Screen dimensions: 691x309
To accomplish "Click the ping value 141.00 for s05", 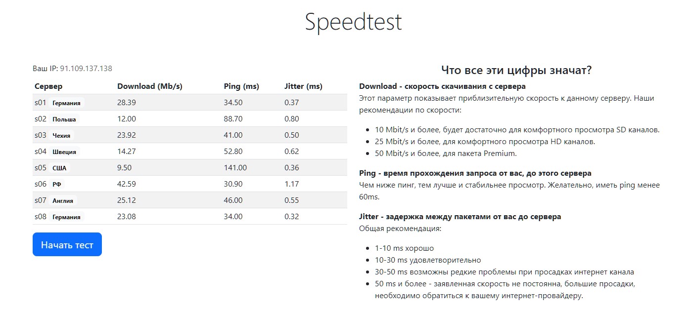I will click(x=235, y=168).
